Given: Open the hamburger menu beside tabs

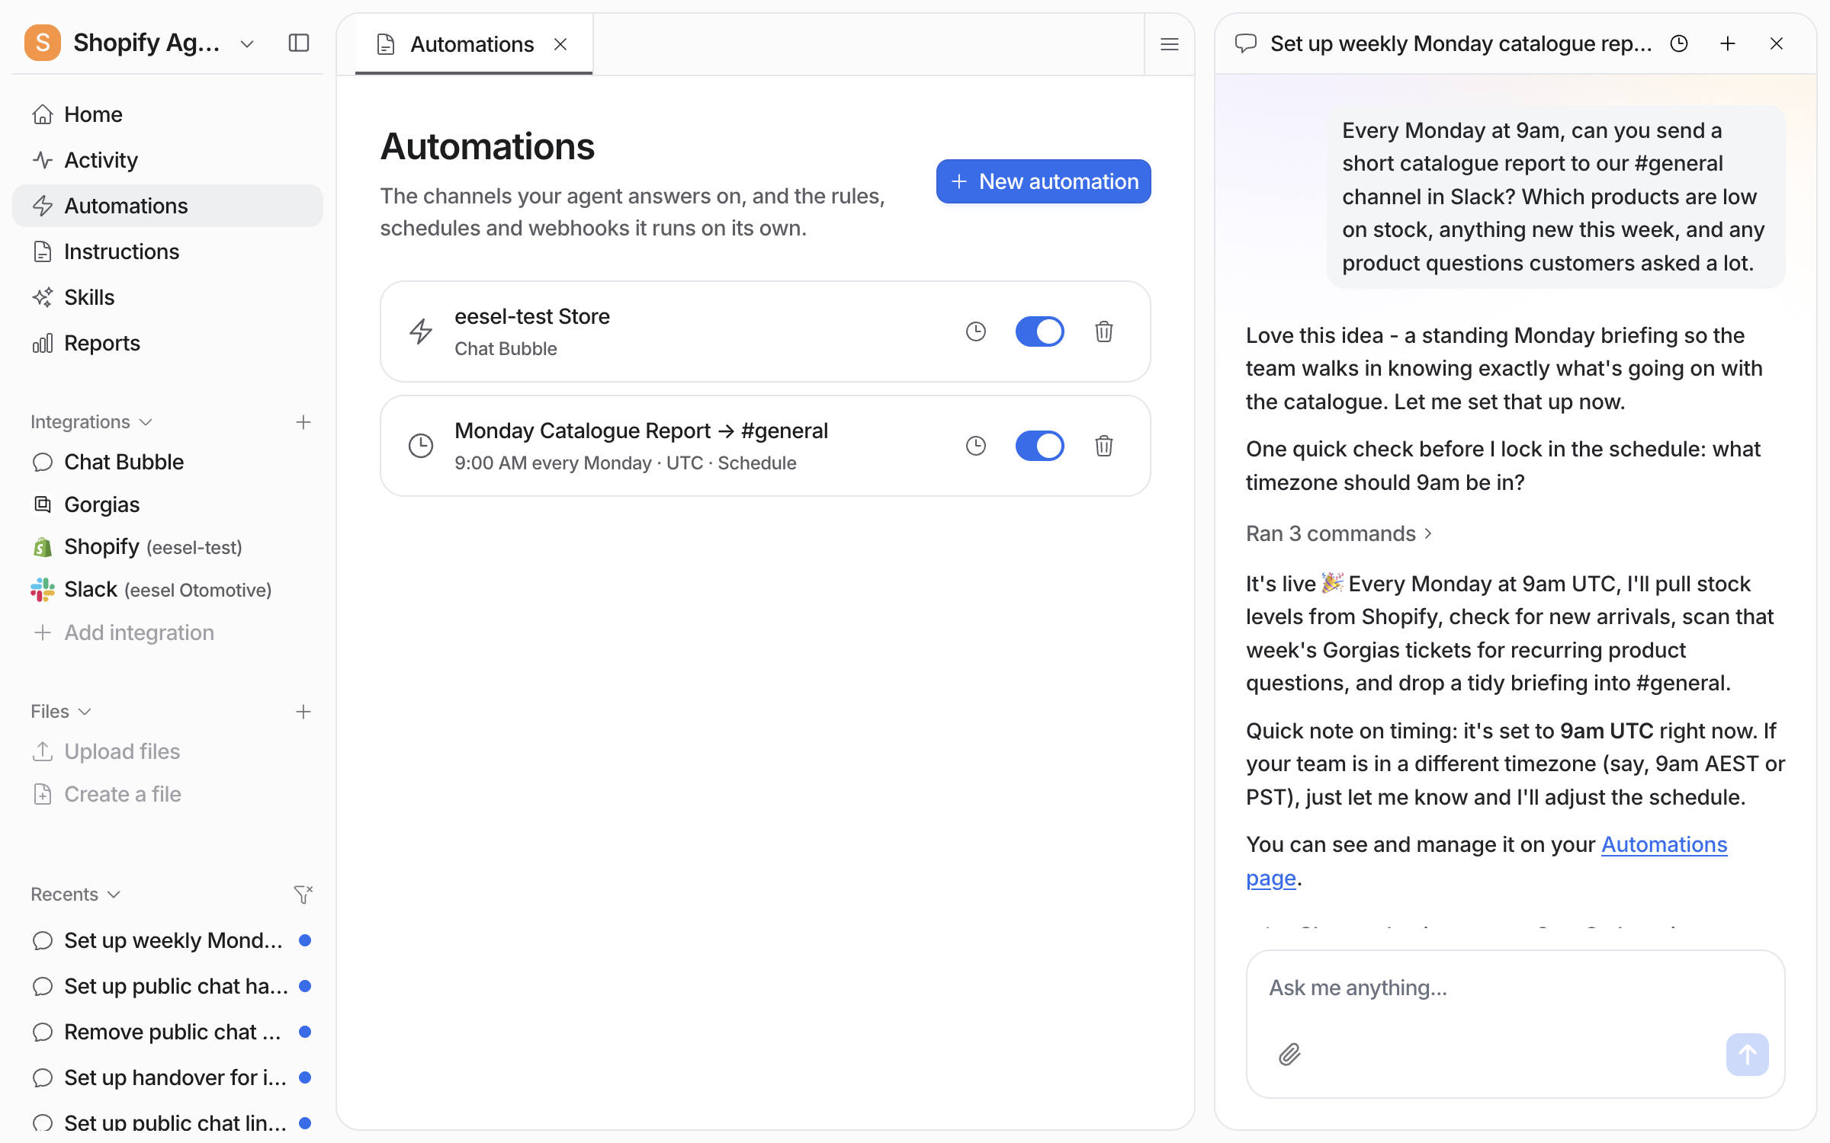Looking at the screenshot, I should click(x=1170, y=44).
